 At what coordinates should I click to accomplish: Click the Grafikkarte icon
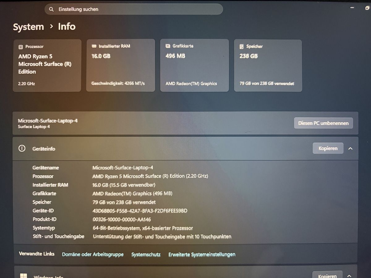[x=168, y=46]
